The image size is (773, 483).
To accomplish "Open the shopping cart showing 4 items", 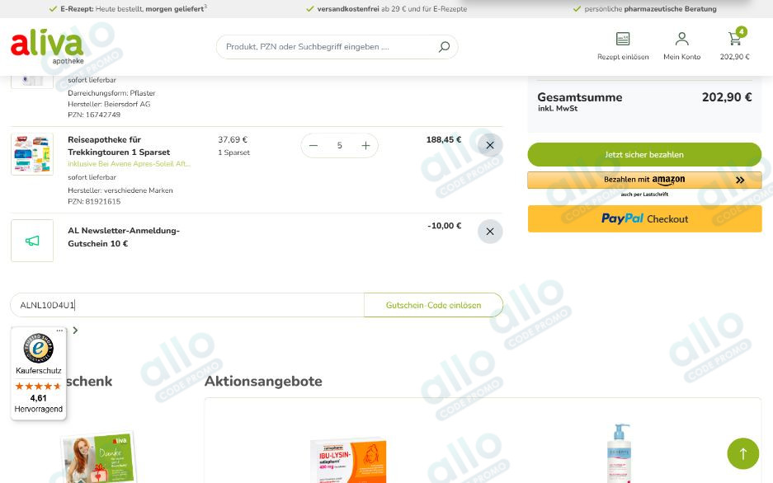I will (x=733, y=38).
